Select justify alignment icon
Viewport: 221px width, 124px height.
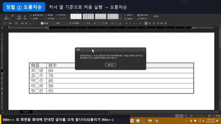[x=146, y=23]
